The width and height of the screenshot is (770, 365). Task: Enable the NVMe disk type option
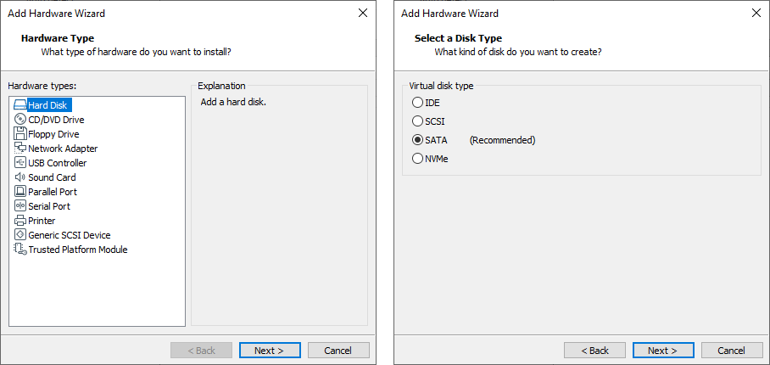point(417,159)
